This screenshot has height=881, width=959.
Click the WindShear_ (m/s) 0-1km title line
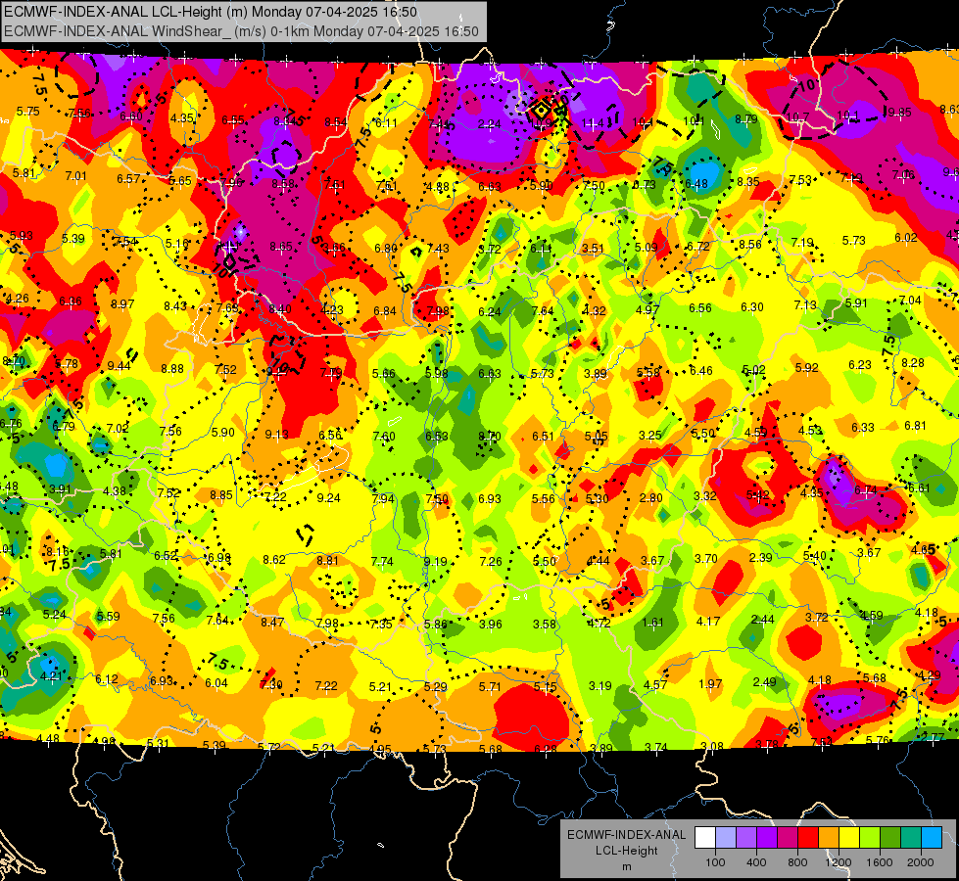click(242, 31)
